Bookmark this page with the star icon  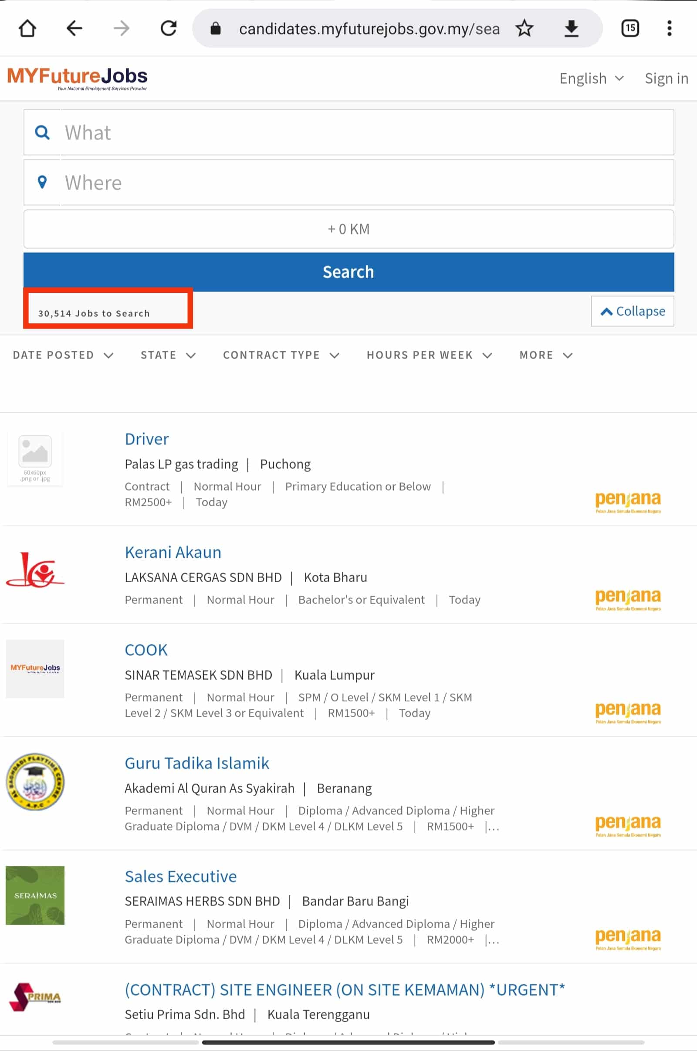(x=524, y=28)
